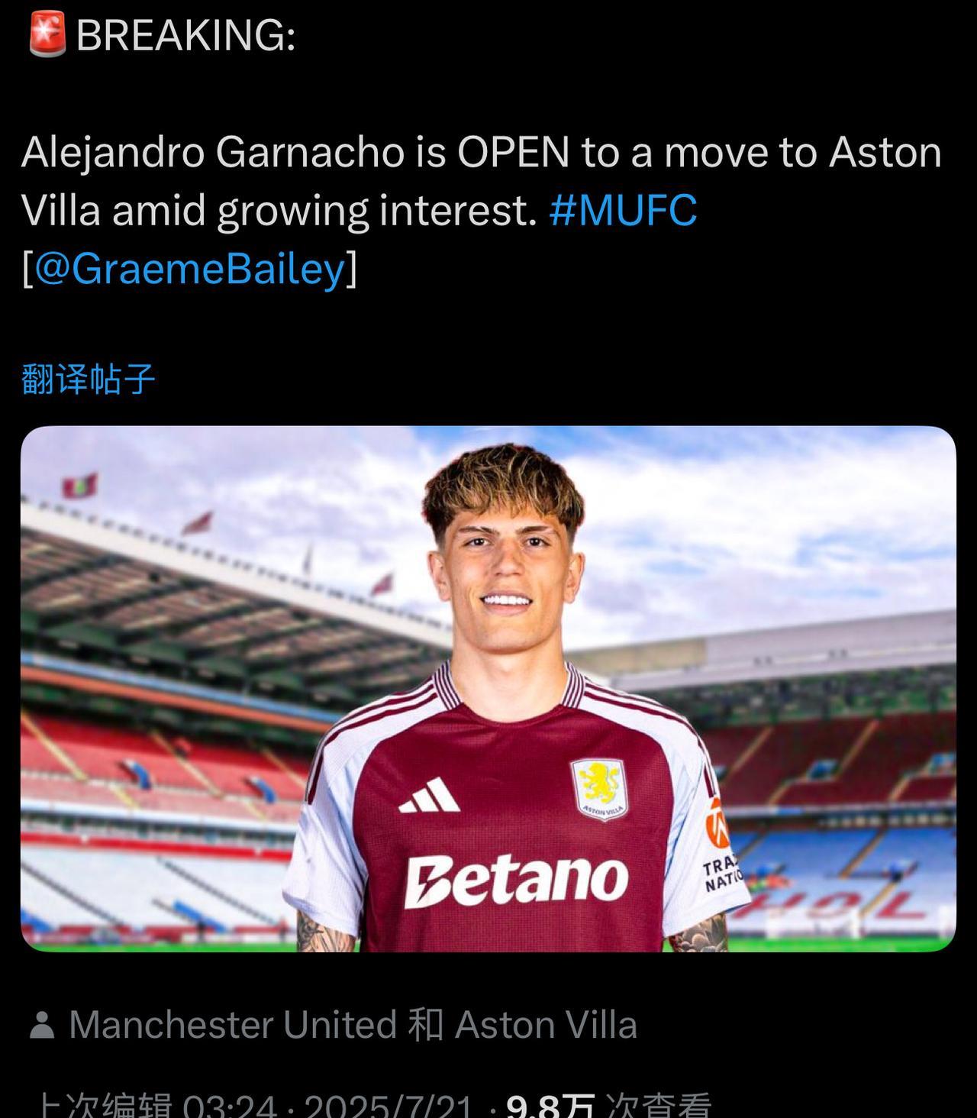The width and height of the screenshot is (977, 1118).
Task: Click the 9.8万 view count
Action: pos(550,1106)
